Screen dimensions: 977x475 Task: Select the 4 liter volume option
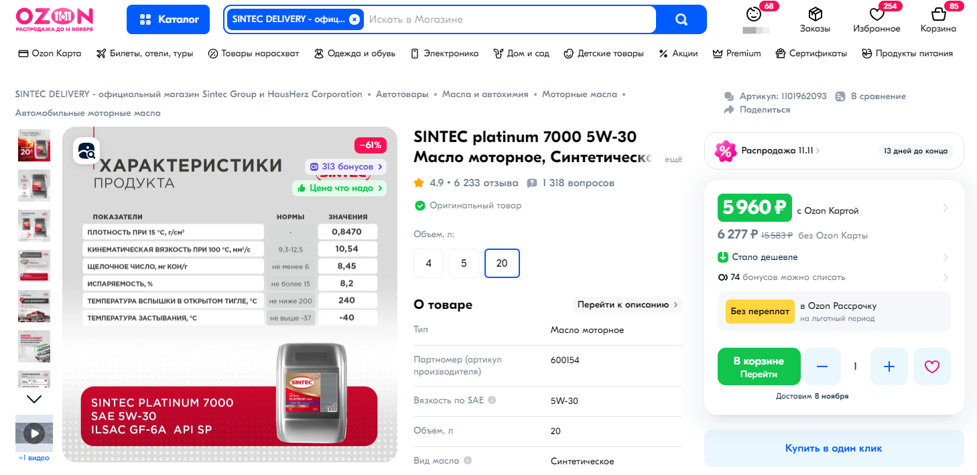(429, 263)
